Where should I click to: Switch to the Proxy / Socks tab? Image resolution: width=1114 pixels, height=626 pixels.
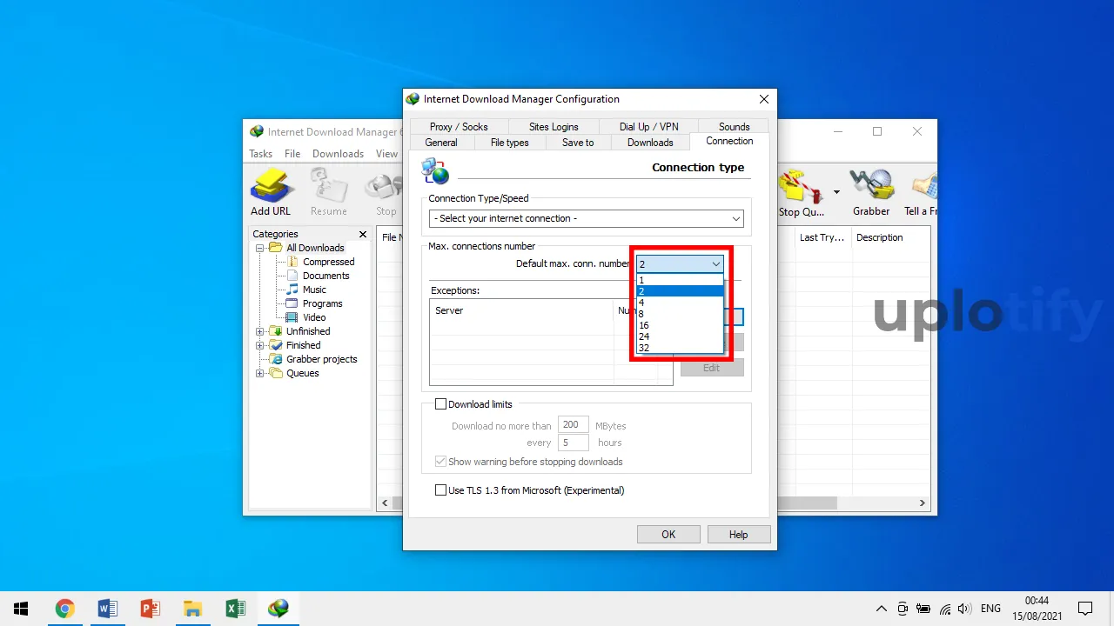tap(459, 126)
